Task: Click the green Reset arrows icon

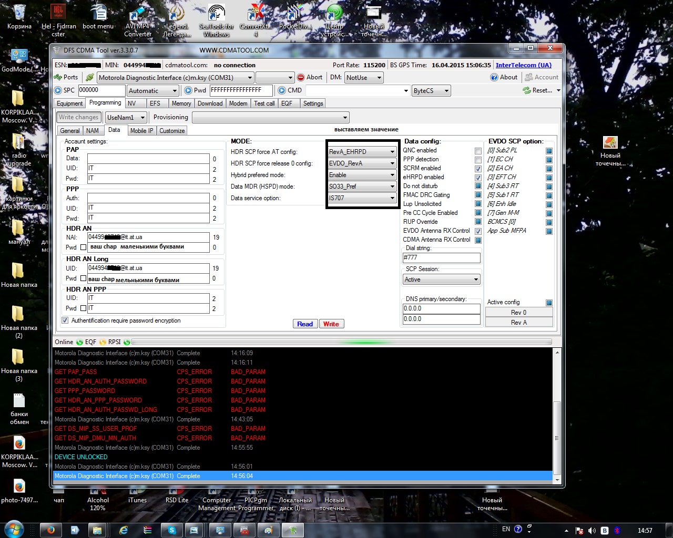Action: (x=527, y=90)
